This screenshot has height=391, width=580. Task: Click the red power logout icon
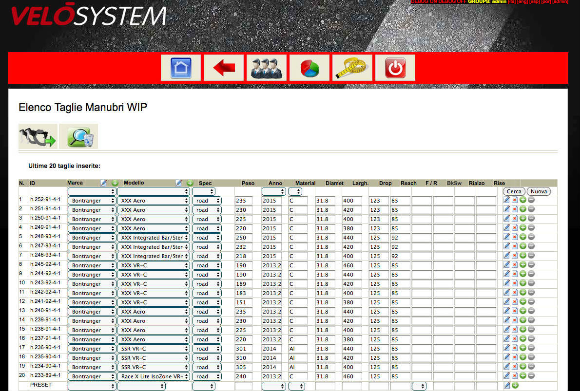pyautogui.click(x=395, y=68)
